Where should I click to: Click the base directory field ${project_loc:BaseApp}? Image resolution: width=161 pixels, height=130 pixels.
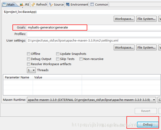[82, 12]
